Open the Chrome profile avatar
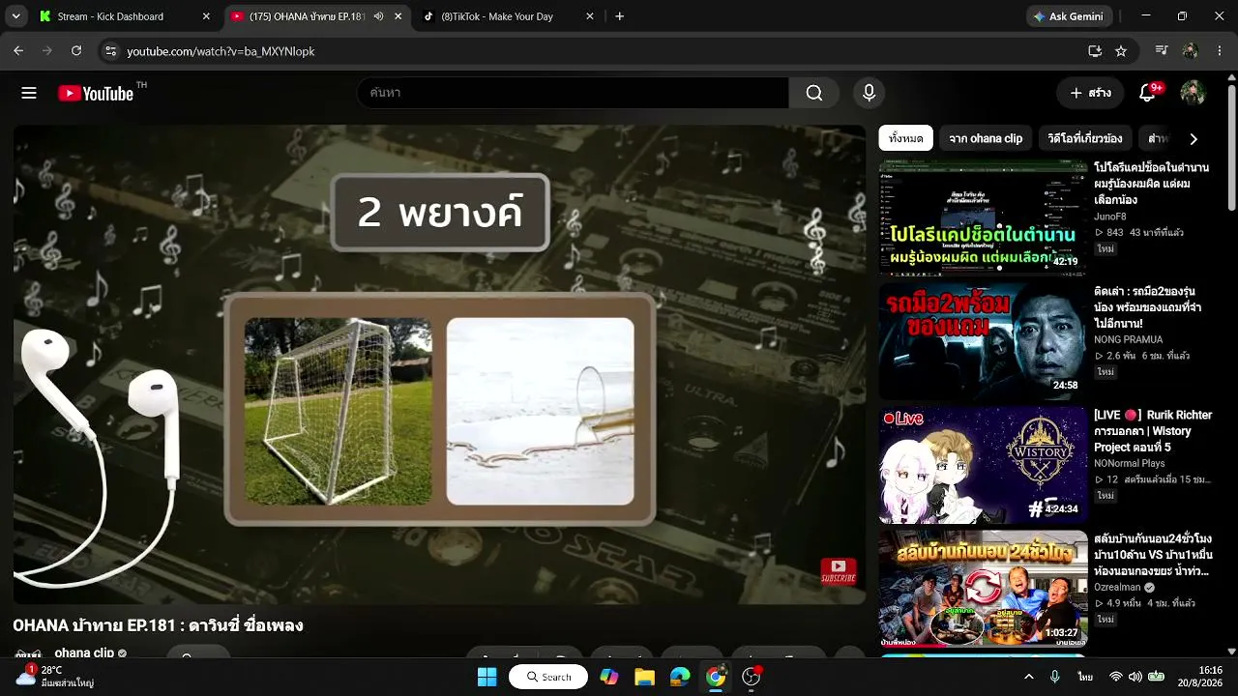This screenshot has width=1238, height=696. click(1190, 51)
